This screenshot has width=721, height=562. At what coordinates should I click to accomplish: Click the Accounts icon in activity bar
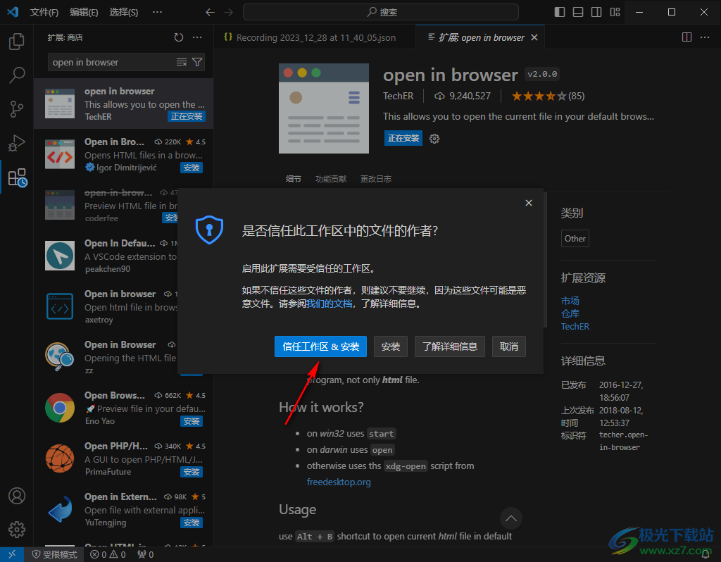point(17,496)
